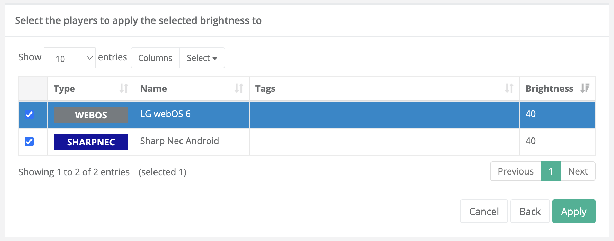The width and height of the screenshot is (614, 241).
Task: Go Back to the previous step
Action: click(530, 211)
